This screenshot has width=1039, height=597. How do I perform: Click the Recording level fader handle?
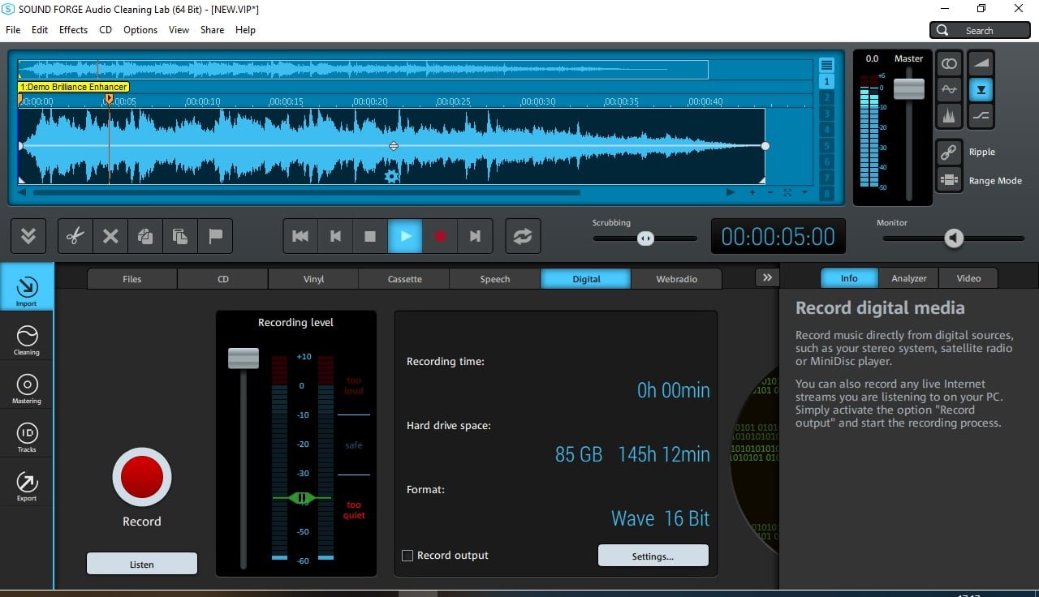(244, 359)
